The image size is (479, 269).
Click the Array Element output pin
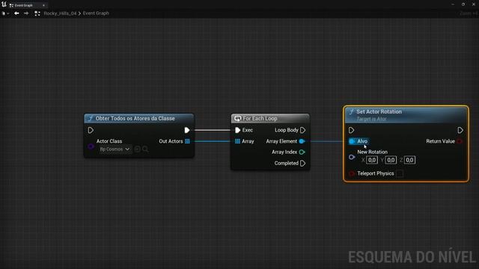(302, 141)
